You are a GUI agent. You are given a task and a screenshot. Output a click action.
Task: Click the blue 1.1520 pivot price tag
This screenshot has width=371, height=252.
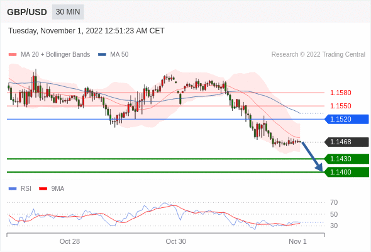click(x=346, y=119)
